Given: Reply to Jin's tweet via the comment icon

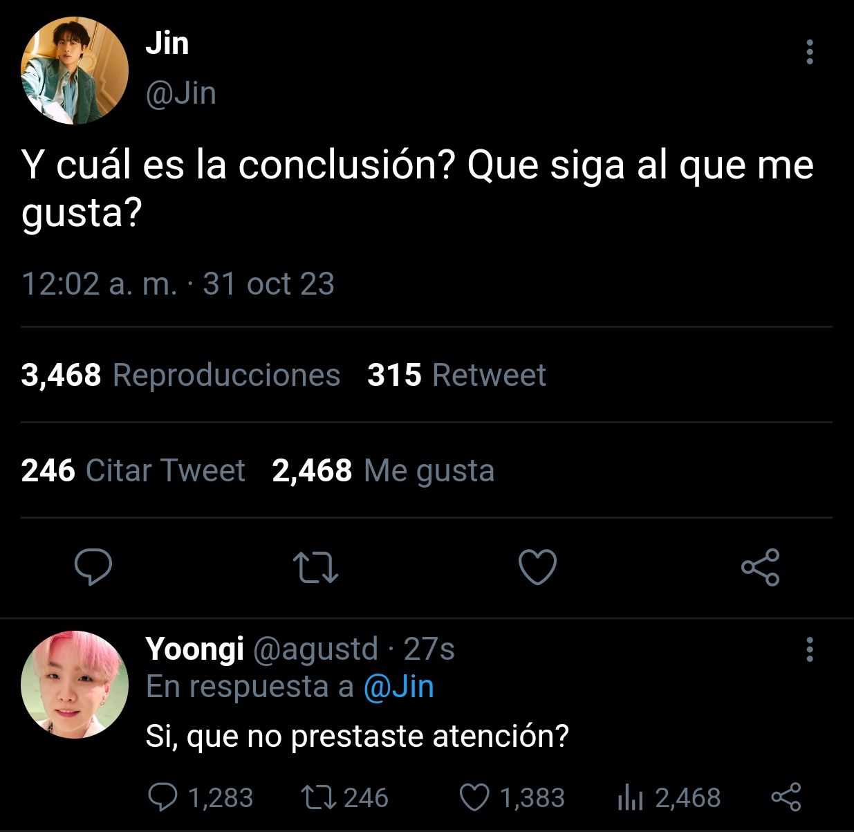Looking at the screenshot, I should point(93,567).
